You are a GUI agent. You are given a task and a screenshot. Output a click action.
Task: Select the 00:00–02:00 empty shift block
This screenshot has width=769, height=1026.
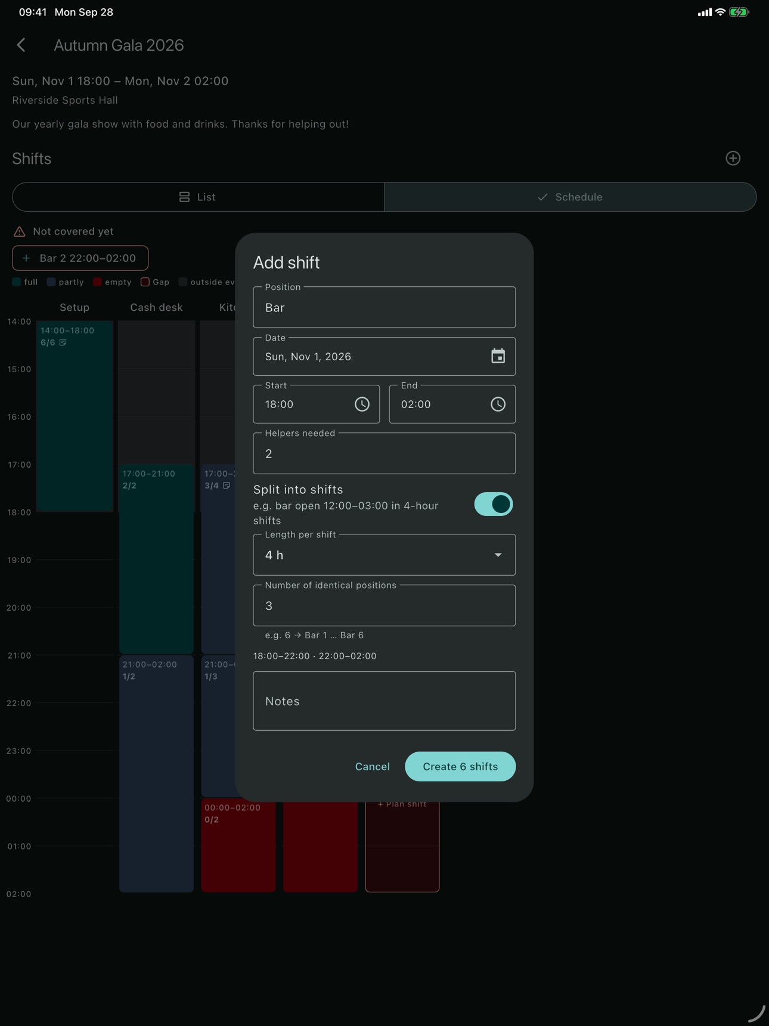click(x=238, y=845)
